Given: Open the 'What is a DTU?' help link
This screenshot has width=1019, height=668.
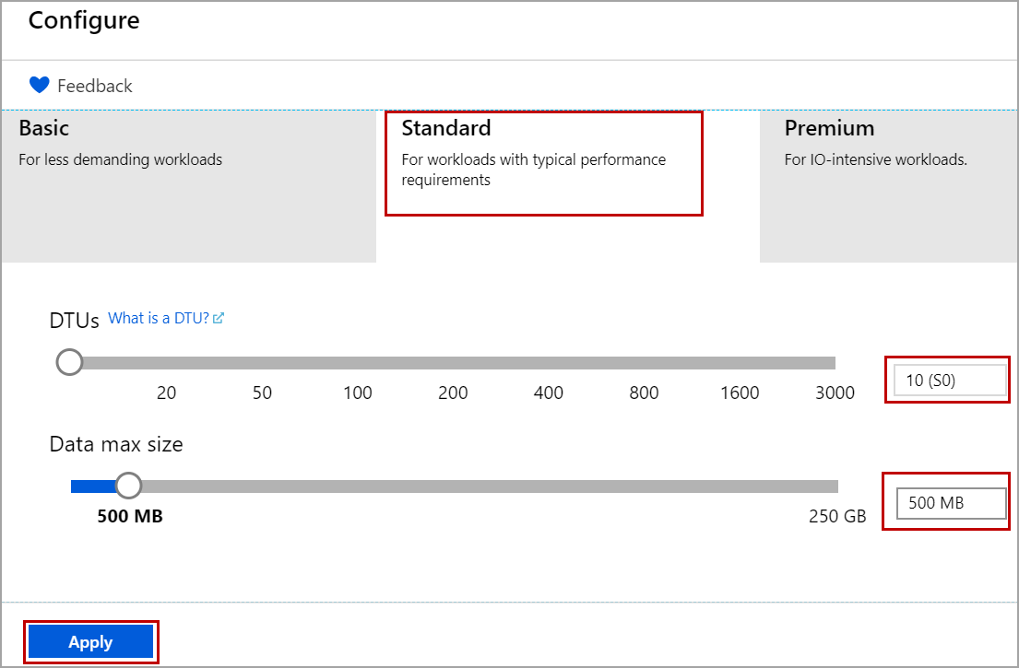Looking at the screenshot, I should pyautogui.click(x=157, y=317).
